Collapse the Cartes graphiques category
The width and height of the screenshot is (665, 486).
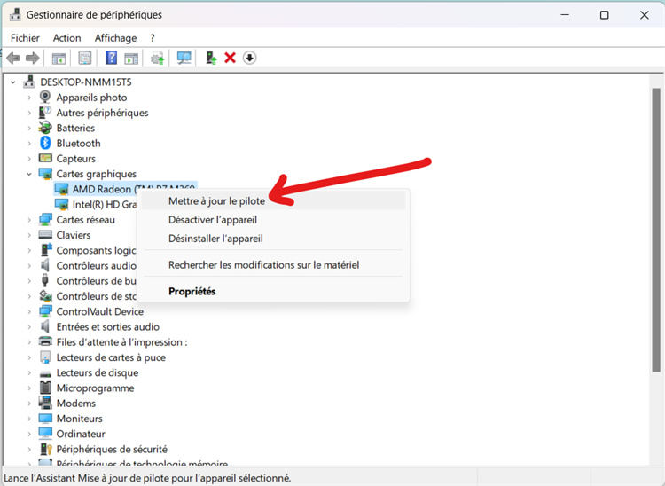click(29, 175)
